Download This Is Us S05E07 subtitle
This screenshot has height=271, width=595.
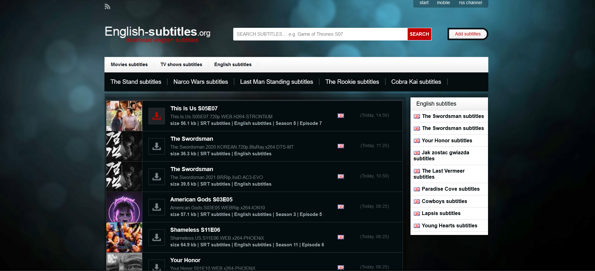click(x=157, y=116)
